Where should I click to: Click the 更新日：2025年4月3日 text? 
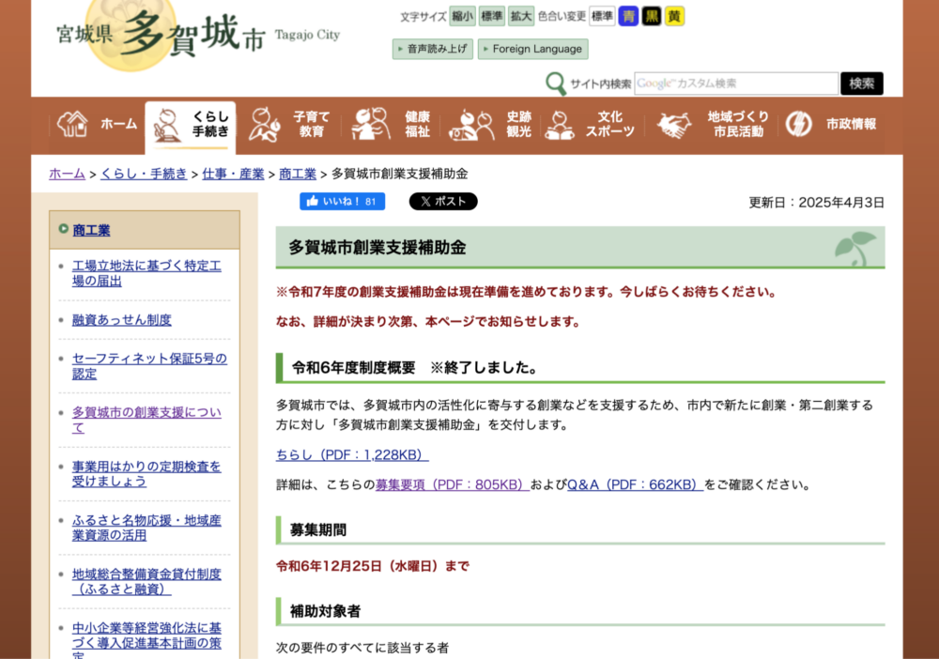(x=816, y=203)
